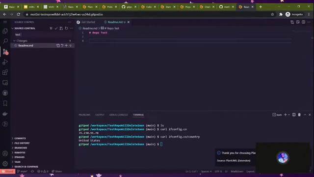Reload the browser page
Screen dimensions: 314x177
point(18,14)
